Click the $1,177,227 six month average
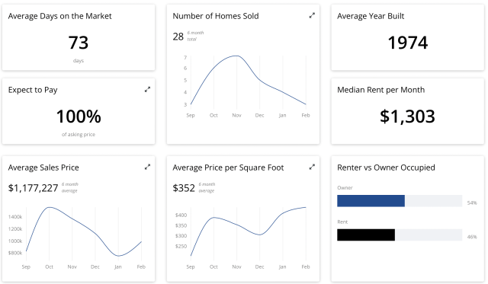The height and width of the screenshot is (284, 488). coord(33,188)
